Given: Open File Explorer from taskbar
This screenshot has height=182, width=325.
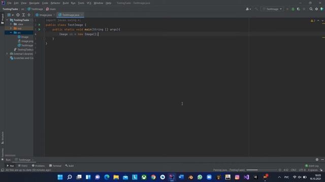Looking at the screenshot, I should (x=116, y=177).
